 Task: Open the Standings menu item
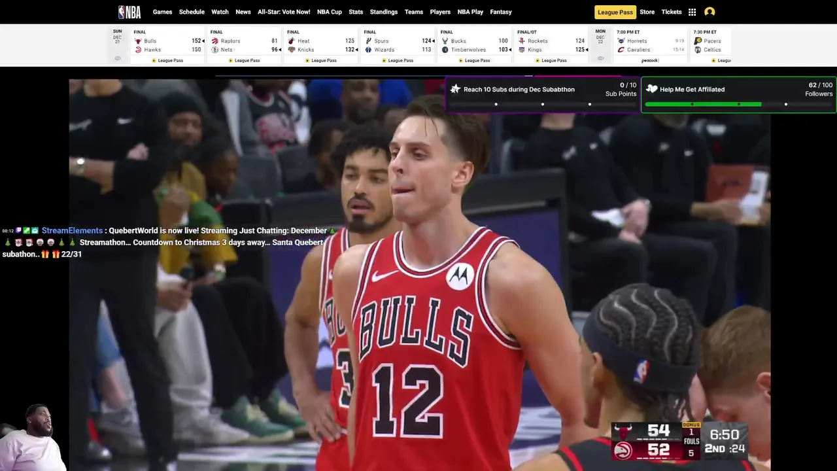384,12
